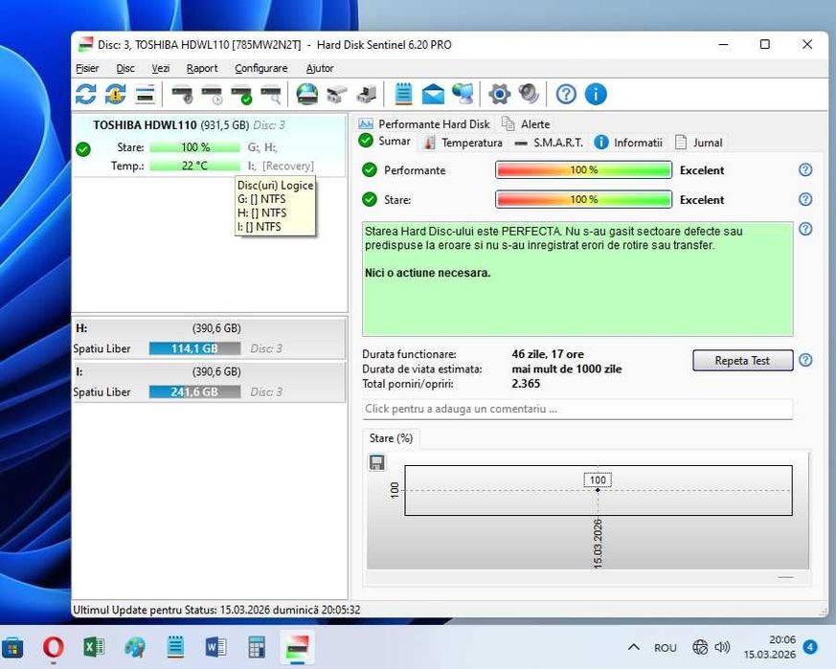
Task: Click help icon beside green status text
Action: 805,229
